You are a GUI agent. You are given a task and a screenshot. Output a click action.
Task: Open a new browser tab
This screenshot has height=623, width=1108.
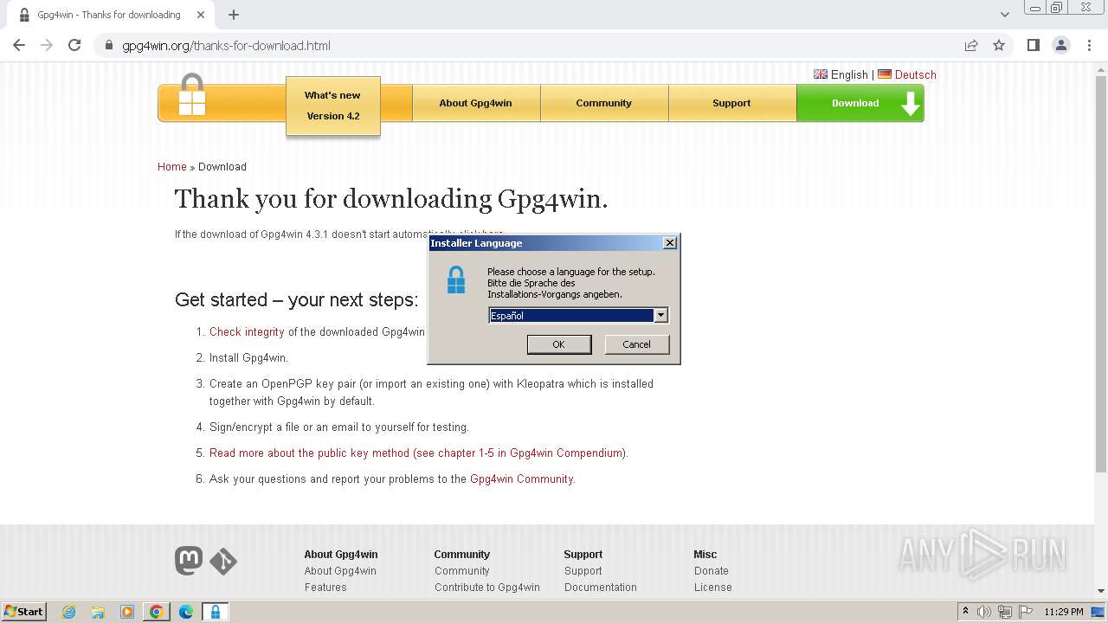[x=234, y=15]
